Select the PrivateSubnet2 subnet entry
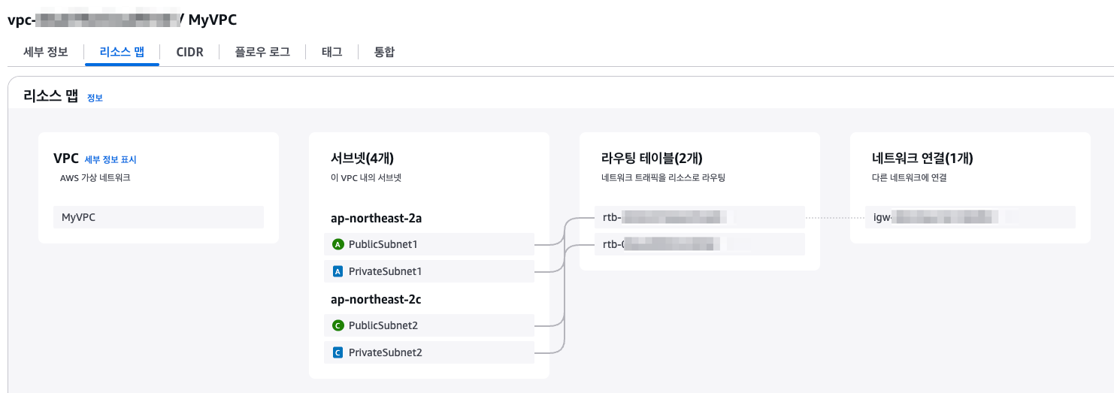Image resolution: width=1114 pixels, height=393 pixels. coord(429,352)
